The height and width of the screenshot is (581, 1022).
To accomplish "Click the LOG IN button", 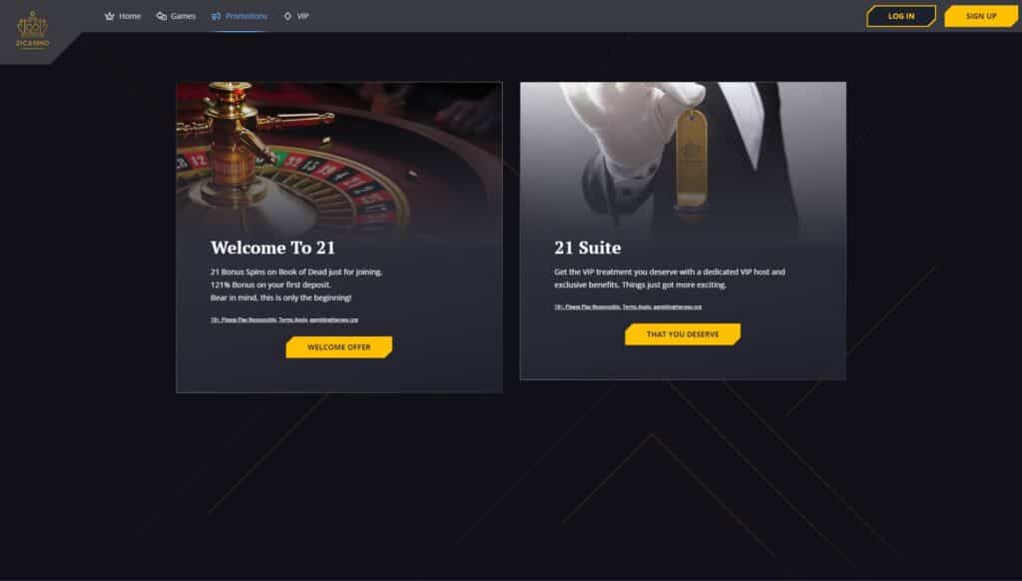I will coord(901,16).
